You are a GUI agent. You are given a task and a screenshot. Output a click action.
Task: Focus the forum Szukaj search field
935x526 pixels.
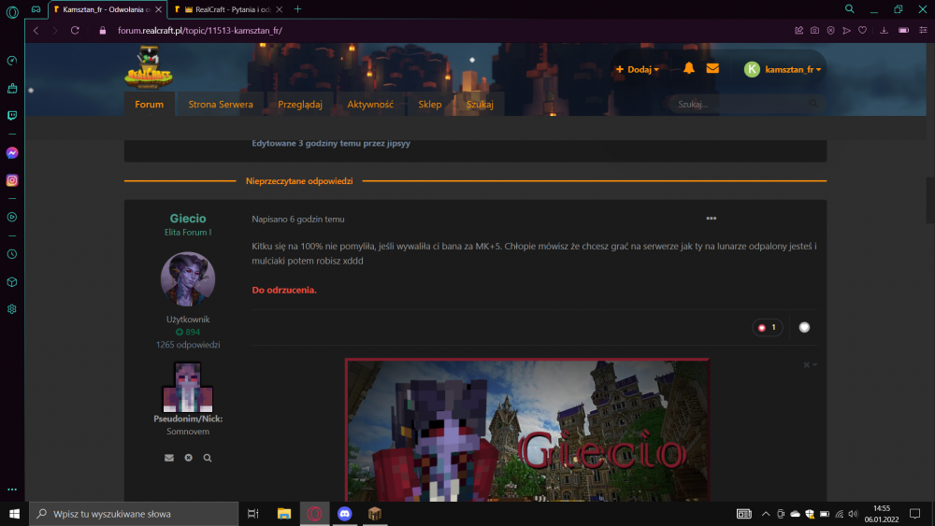[745, 105]
